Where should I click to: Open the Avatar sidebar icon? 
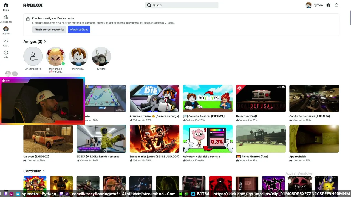[x=6, y=29]
